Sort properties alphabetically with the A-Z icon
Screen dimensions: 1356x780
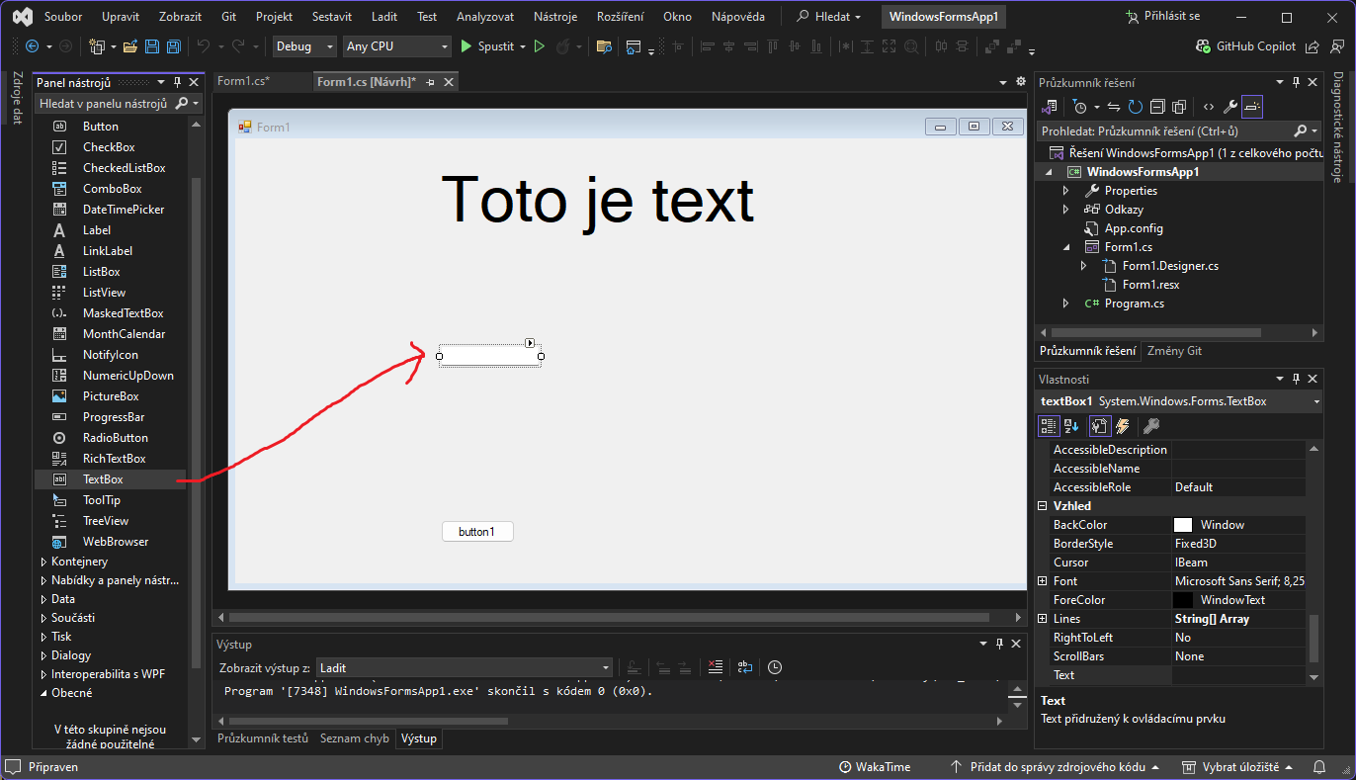[1071, 426]
